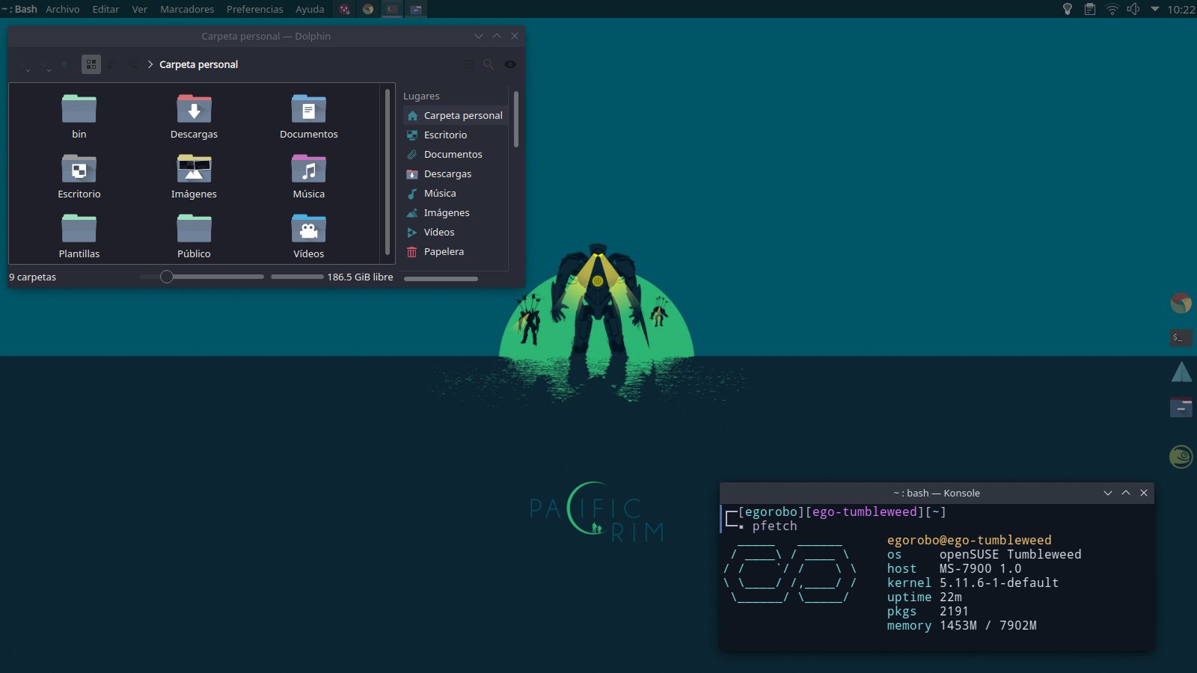
Task: Click the volume speaker tray icon
Action: tap(1133, 9)
